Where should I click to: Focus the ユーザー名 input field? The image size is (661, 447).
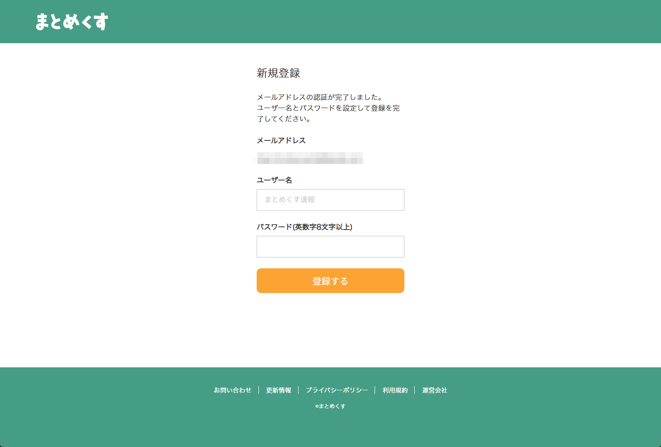(330, 200)
